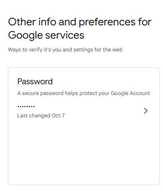Screen dimensions: 163x192
Task: Click the 'Ways to verify it's you' subtitle
Action: [65, 50]
